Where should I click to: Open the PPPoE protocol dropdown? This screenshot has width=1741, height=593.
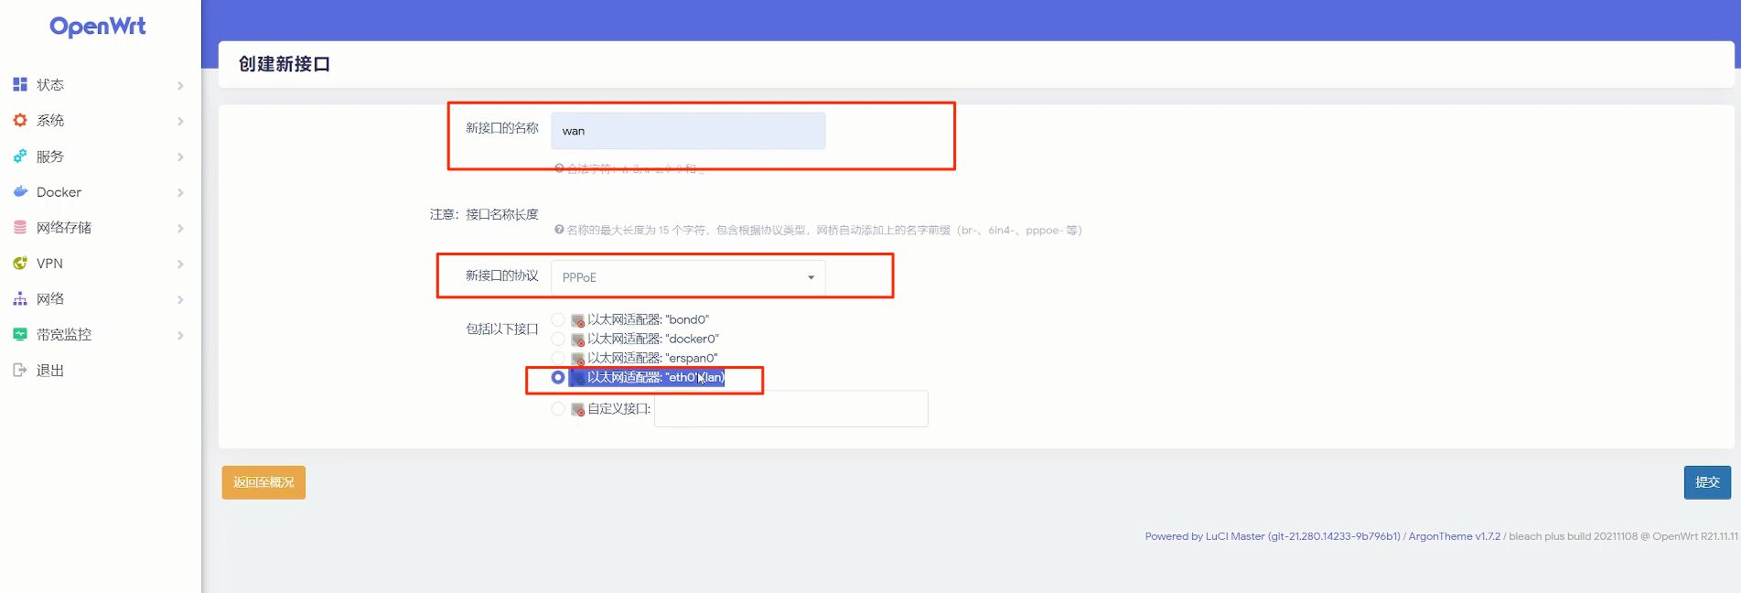(688, 277)
